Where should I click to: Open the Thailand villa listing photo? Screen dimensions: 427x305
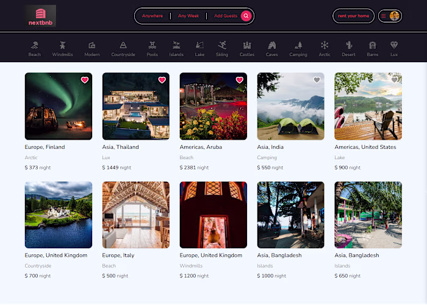pos(136,106)
